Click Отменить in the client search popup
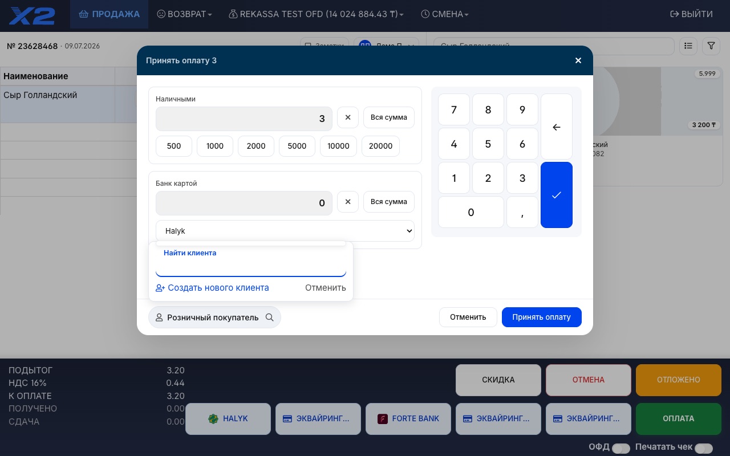Image resolution: width=730 pixels, height=456 pixels. coord(326,288)
